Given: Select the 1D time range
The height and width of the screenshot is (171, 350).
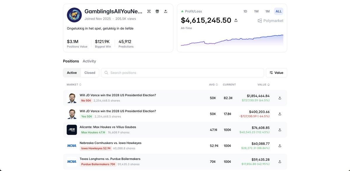Looking at the screenshot, I should [245, 11].
